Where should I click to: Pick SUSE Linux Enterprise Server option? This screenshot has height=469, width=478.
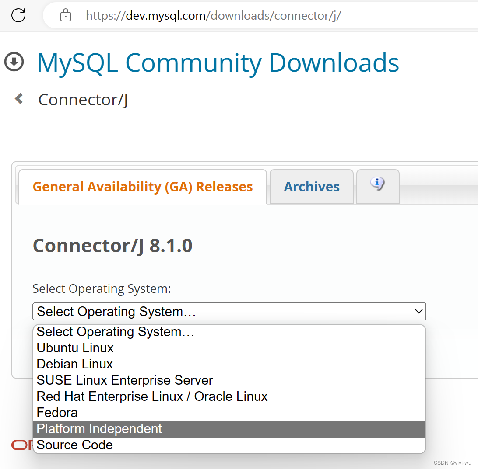tap(125, 380)
